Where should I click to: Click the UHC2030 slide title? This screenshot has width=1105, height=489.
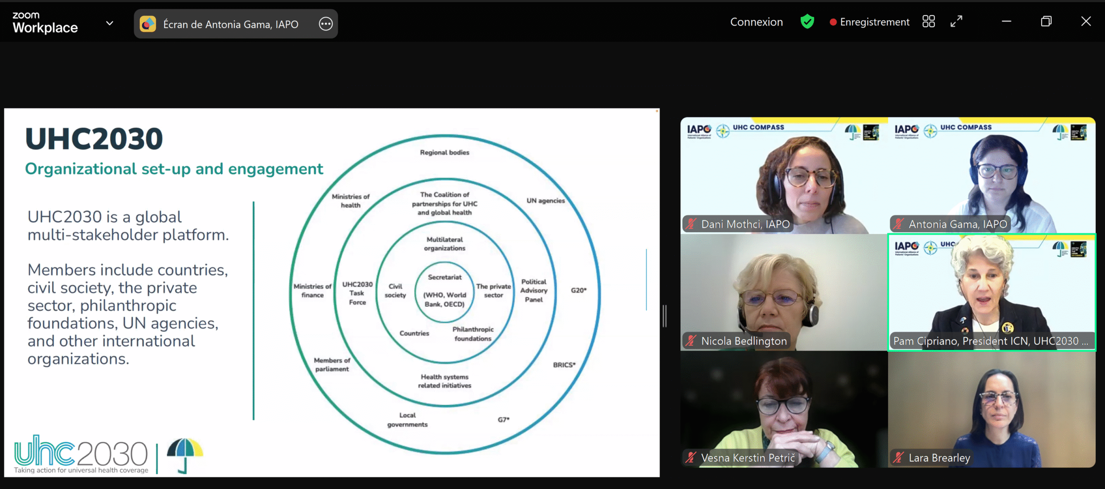pyautogui.click(x=94, y=139)
